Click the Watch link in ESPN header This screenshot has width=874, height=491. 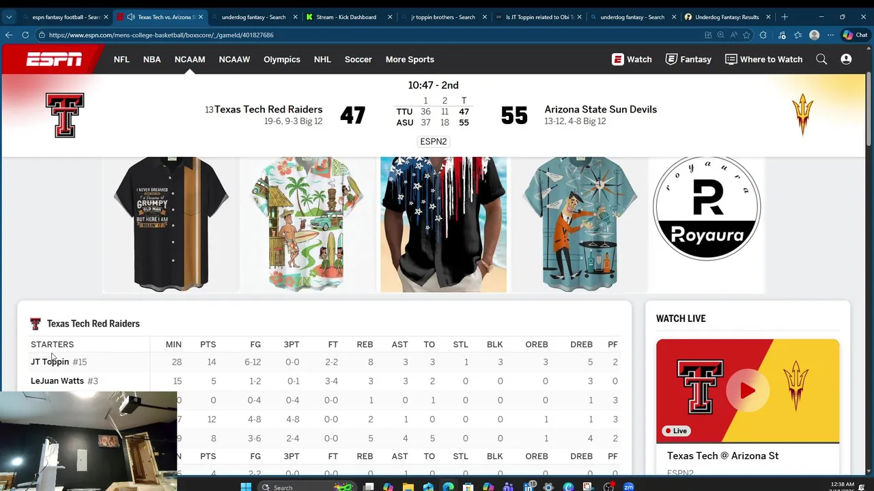(x=632, y=59)
